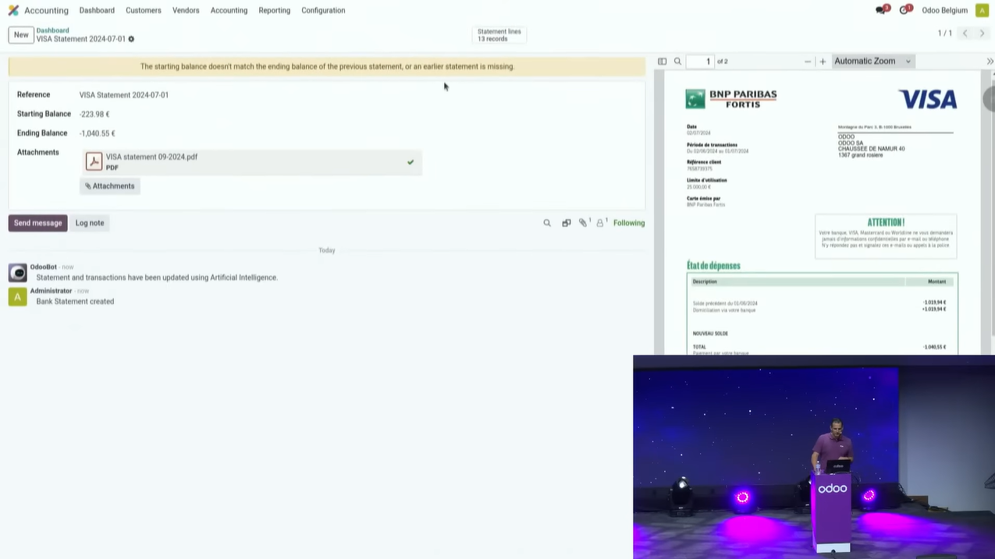Image resolution: width=995 pixels, height=559 pixels.
Task: Show followers person icon in chatter
Action: (x=600, y=223)
